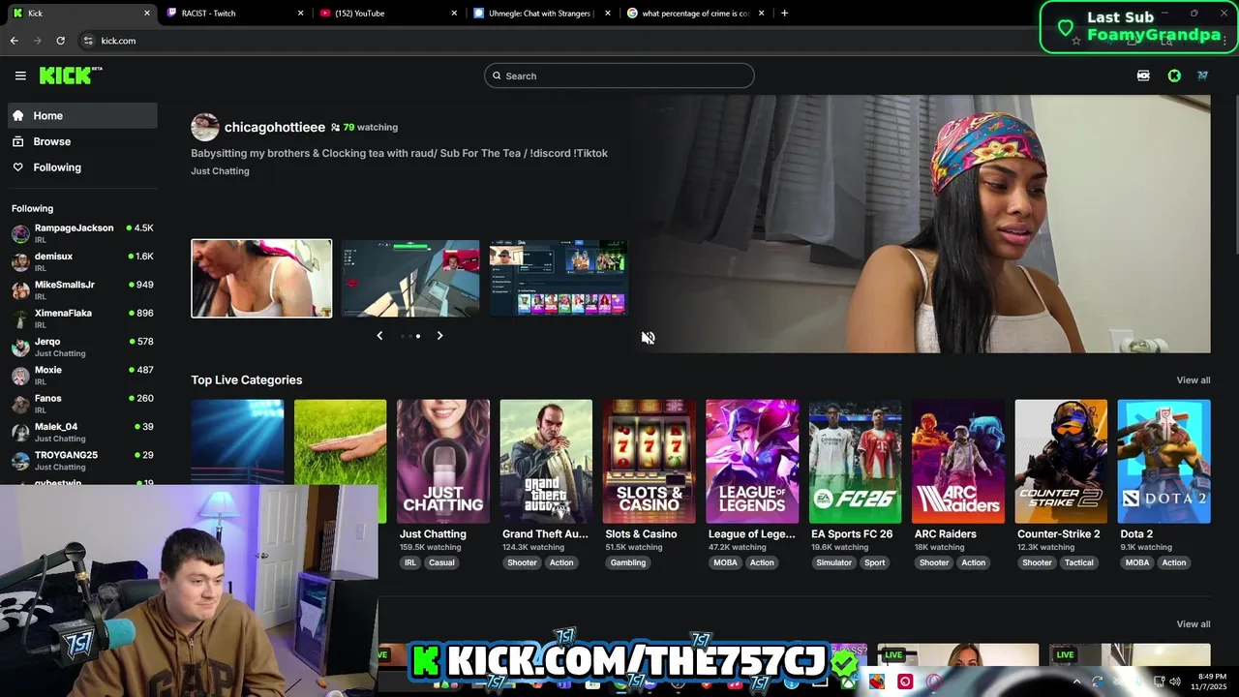Switch to the RACIST - Twitch tab
The height and width of the screenshot is (697, 1239).
(x=235, y=14)
